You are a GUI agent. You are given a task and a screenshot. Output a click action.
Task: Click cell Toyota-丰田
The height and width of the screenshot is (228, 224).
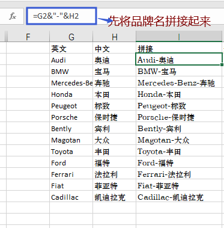click(x=179, y=151)
